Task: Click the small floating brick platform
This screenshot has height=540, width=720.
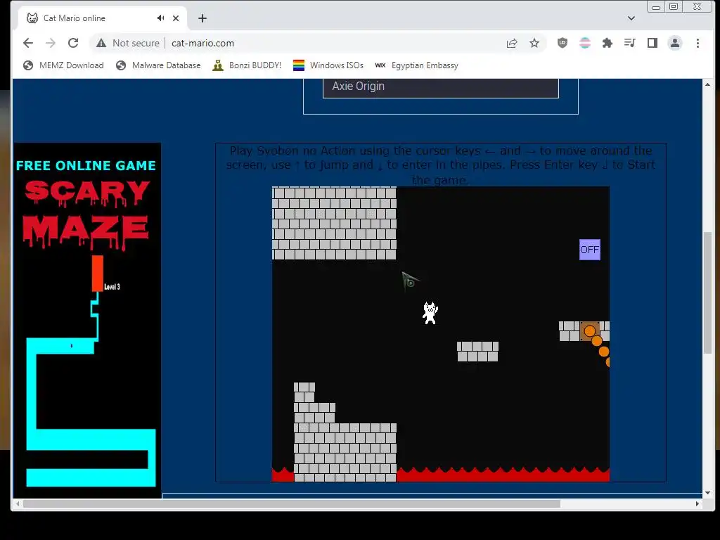Action: (477, 352)
